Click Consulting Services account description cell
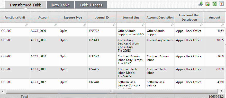This screenshot has height=98, width=226. coord(160,45)
